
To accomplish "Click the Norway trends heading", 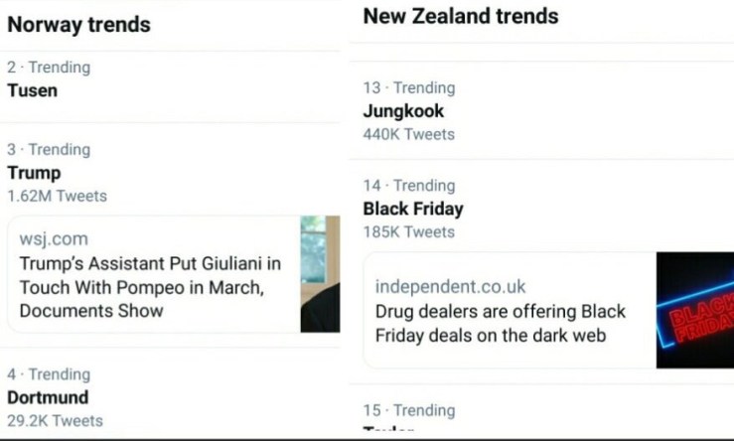I will (x=79, y=24).
